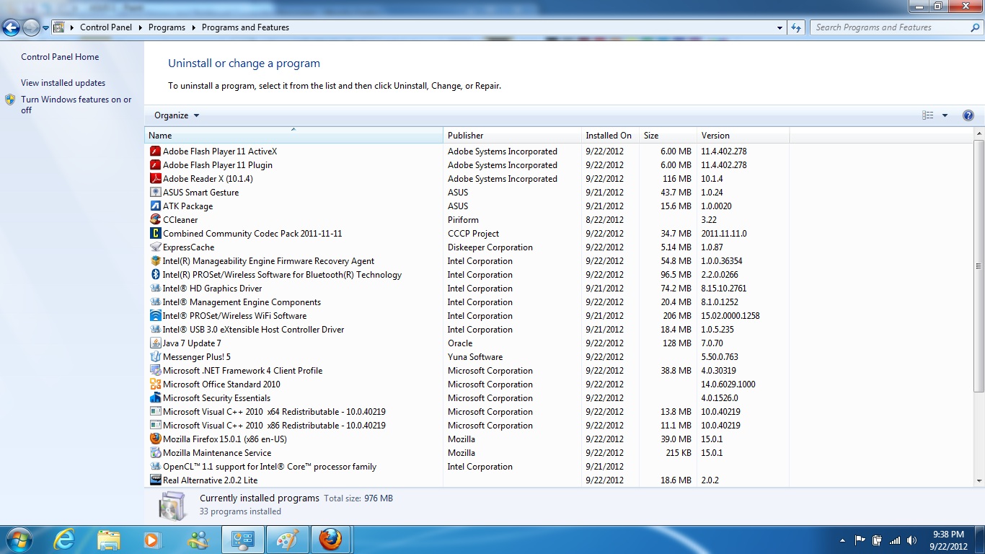Select OpenCL 1.1 support for Intel Core row

467,467
